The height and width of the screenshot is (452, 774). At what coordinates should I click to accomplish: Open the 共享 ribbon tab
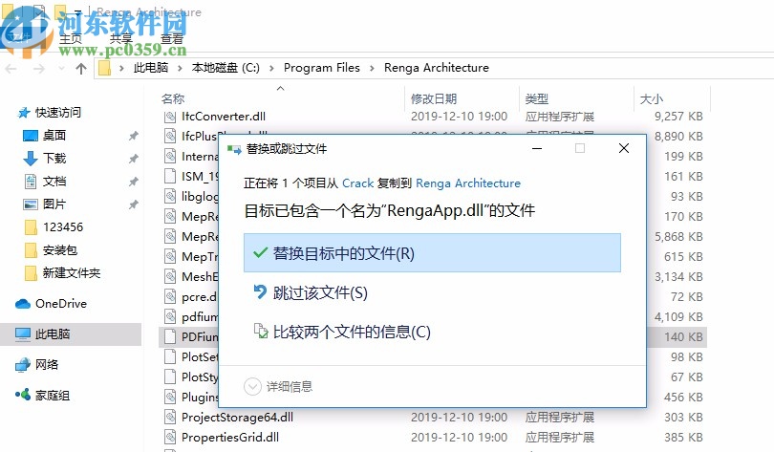pos(121,38)
